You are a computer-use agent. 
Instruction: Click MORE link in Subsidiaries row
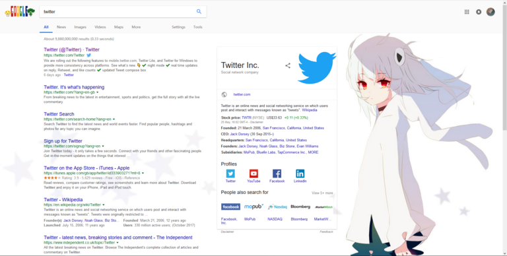coord(314,152)
